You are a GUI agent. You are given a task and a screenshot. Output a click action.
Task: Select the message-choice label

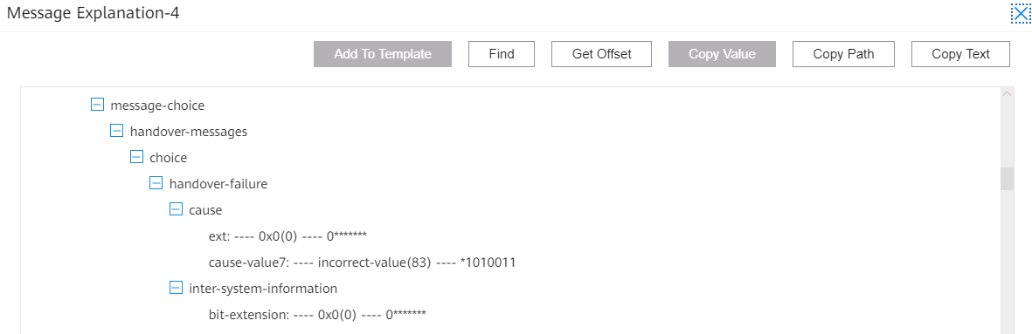coord(157,105)
